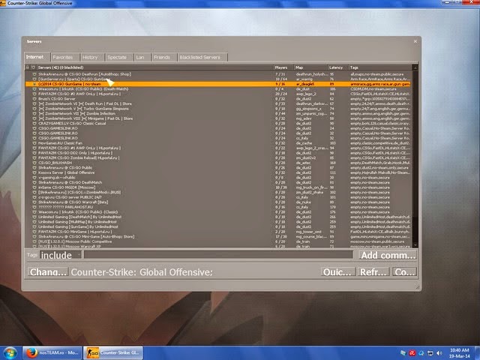Select the '[GunServer.ru | Sparta] CS:GO GunGame' row
Screen dimensions: 480x360
pos(218,79)
